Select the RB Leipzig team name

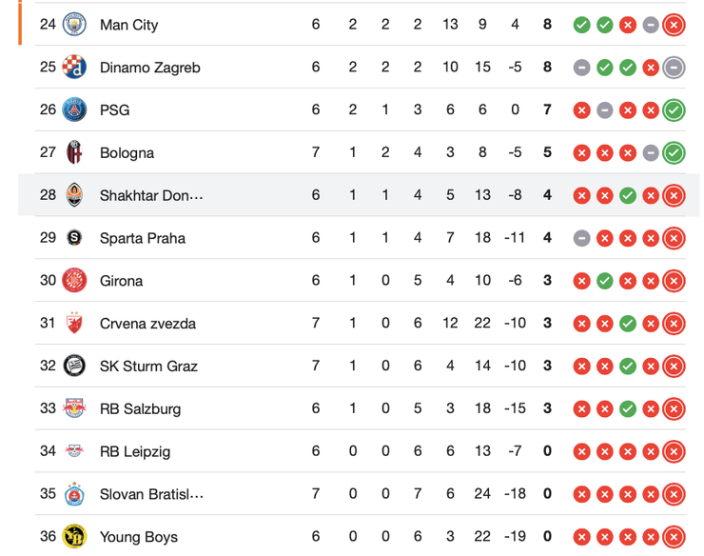(x=135, y=451)
